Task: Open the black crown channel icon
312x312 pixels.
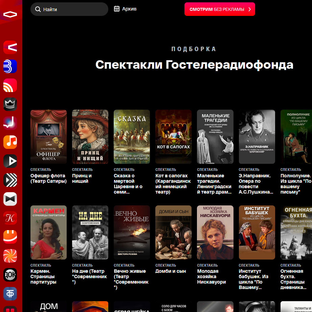Action: click(x=10, y=104)
